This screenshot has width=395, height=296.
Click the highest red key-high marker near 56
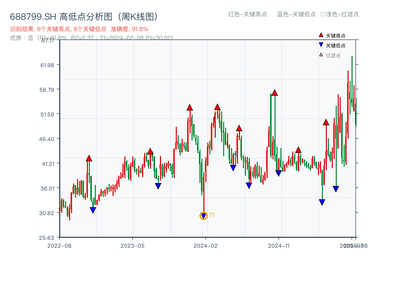[x=275, y=93]
